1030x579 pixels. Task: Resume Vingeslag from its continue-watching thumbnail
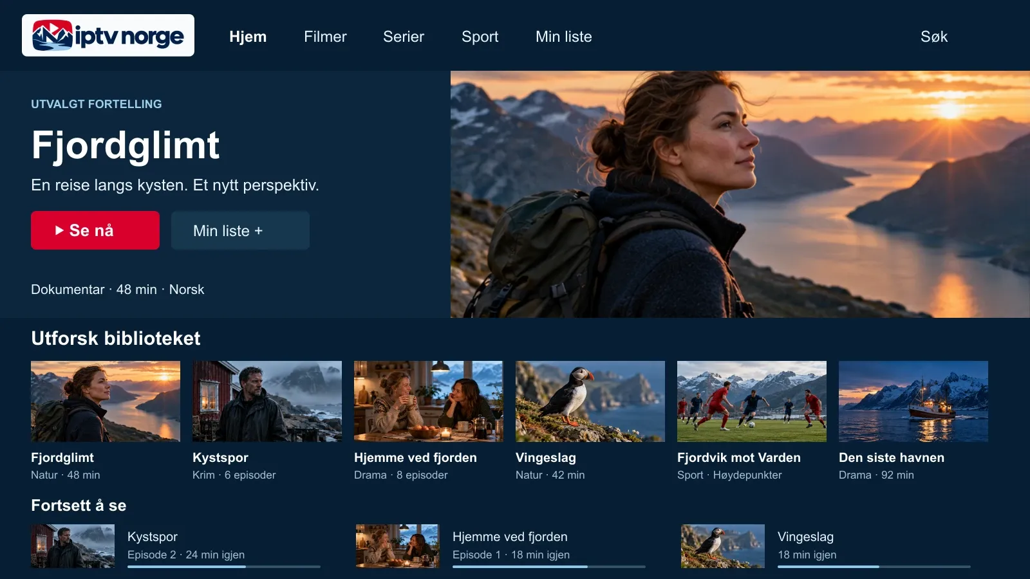click(723, 546)
